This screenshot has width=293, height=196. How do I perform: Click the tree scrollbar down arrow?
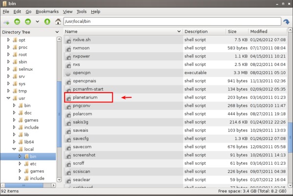tap(59, 180)
